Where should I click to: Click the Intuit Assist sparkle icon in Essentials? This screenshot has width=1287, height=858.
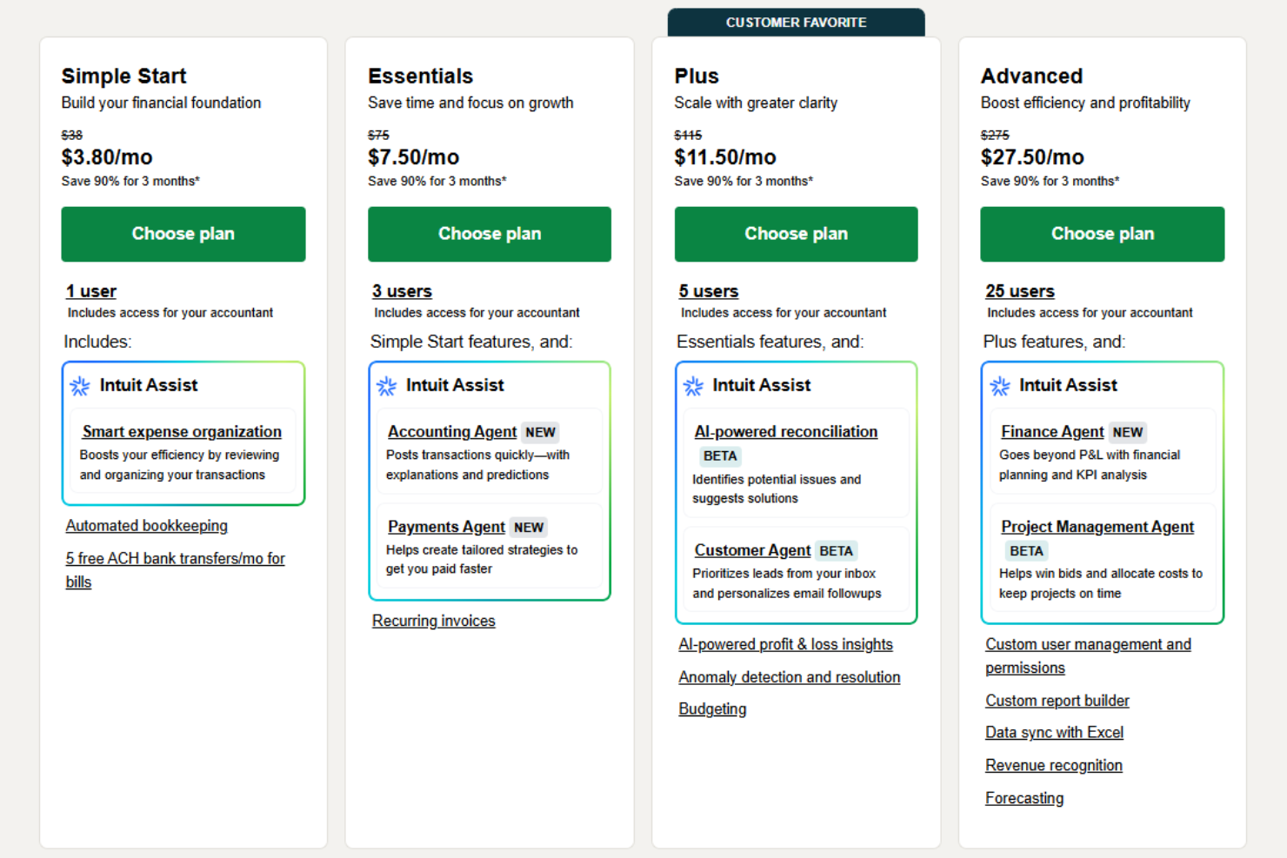tap(386, 385)
